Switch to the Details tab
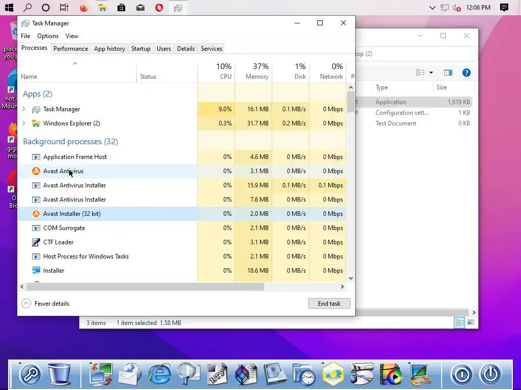 [186, 49]
